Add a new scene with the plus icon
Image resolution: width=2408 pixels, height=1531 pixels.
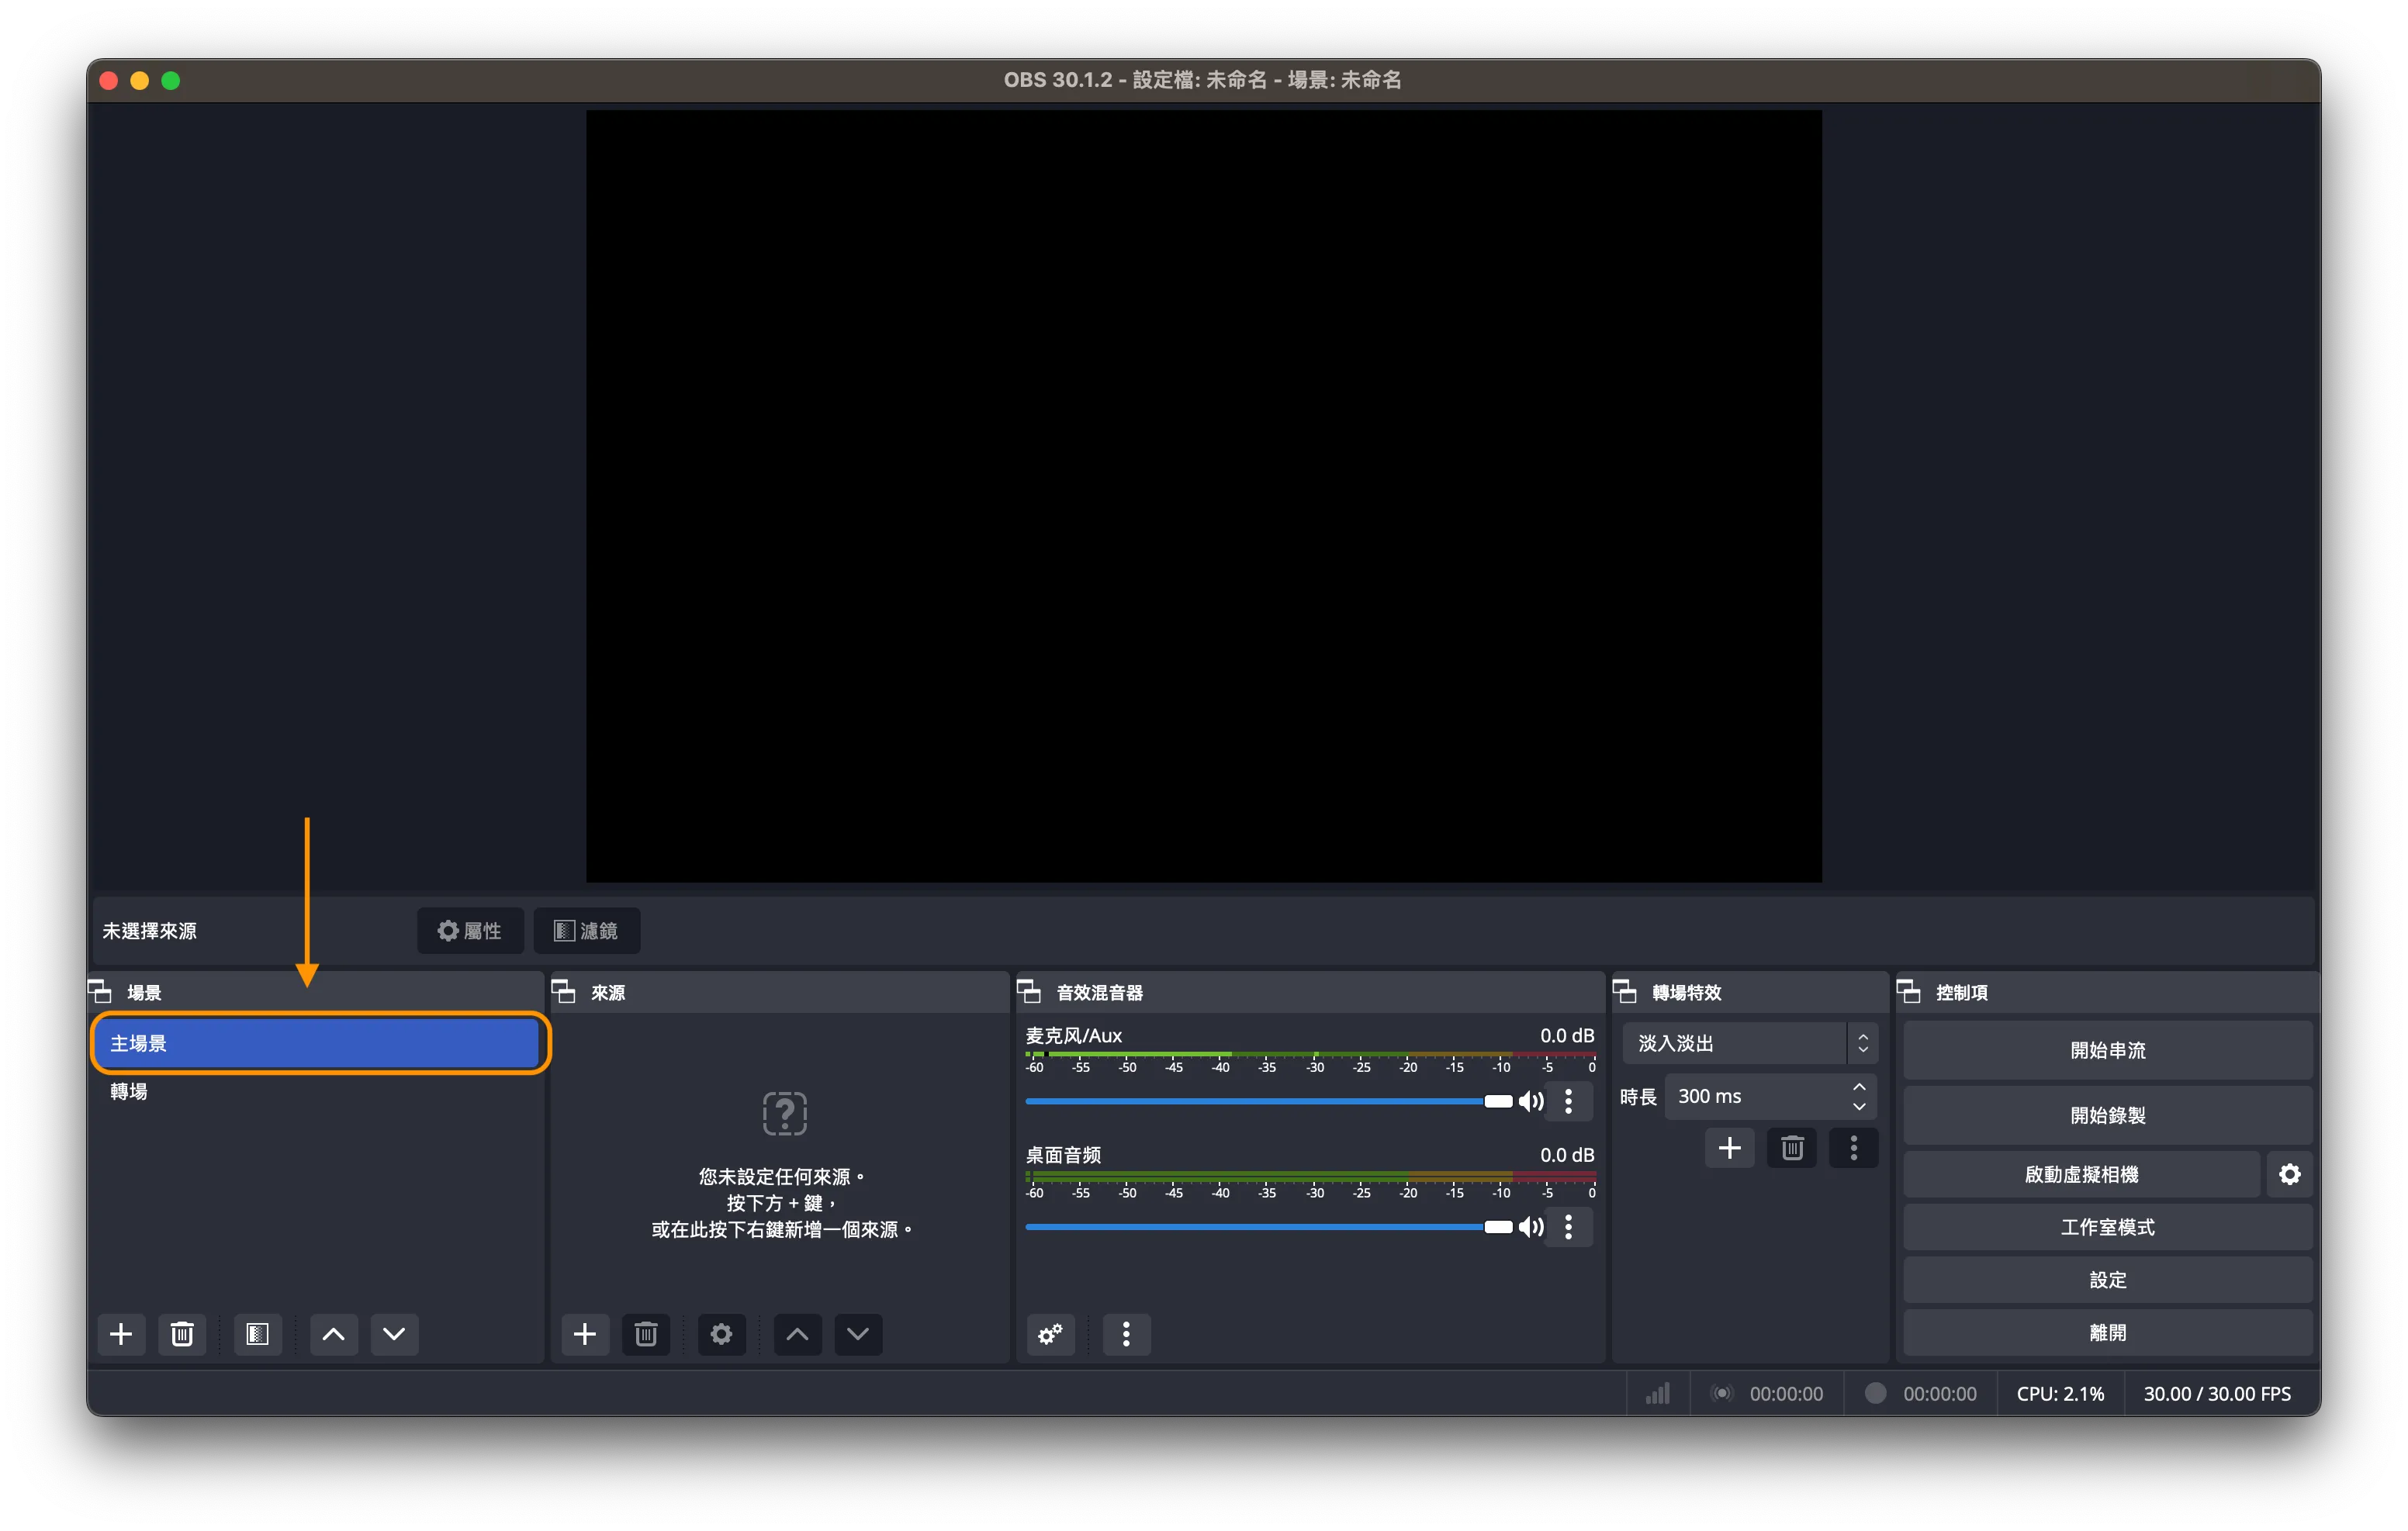point(121,1334)
